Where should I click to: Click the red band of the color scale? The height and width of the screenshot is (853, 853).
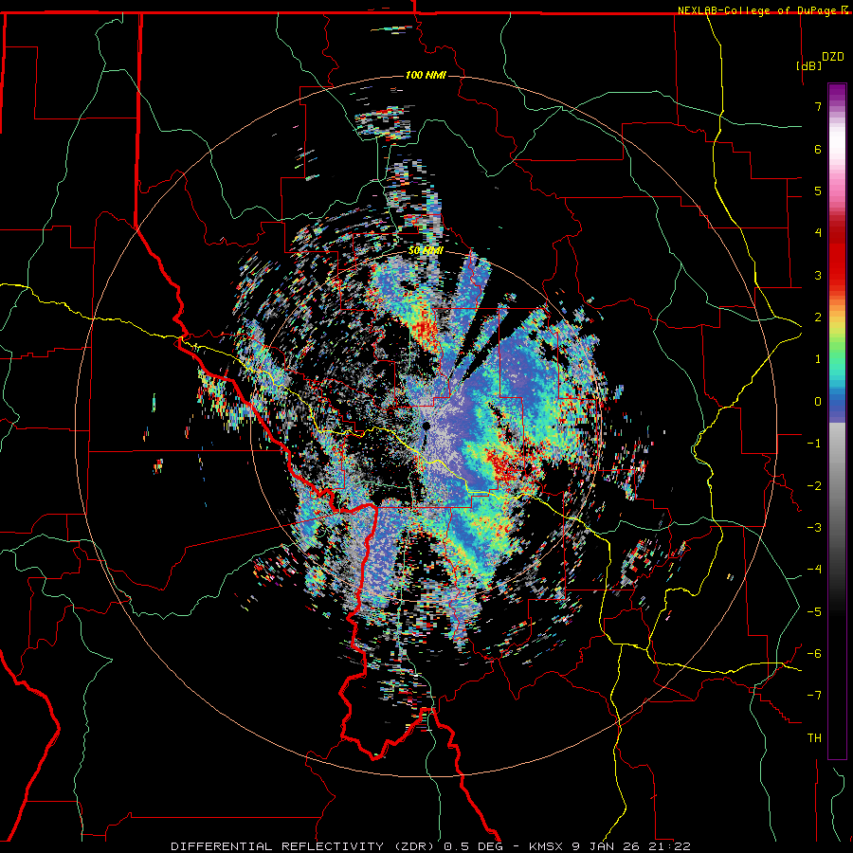coord(837,262)
